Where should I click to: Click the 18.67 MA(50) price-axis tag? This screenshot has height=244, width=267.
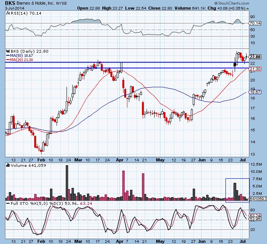click(x=255, y=92)
